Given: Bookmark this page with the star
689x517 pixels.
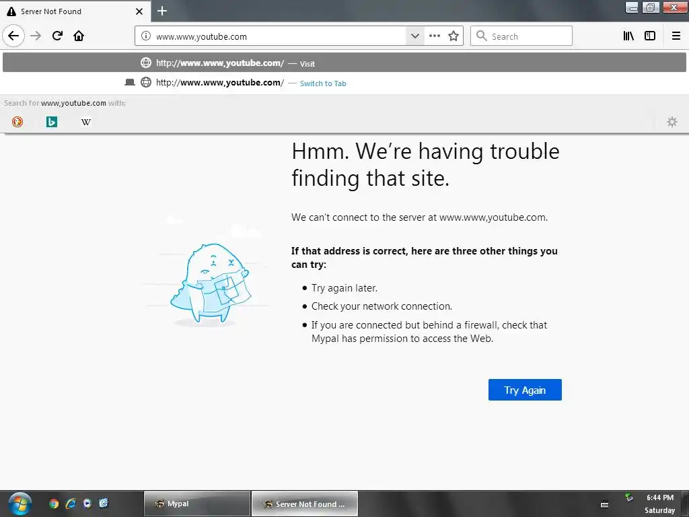Looking at the screenshot, I should click(454, 36).
